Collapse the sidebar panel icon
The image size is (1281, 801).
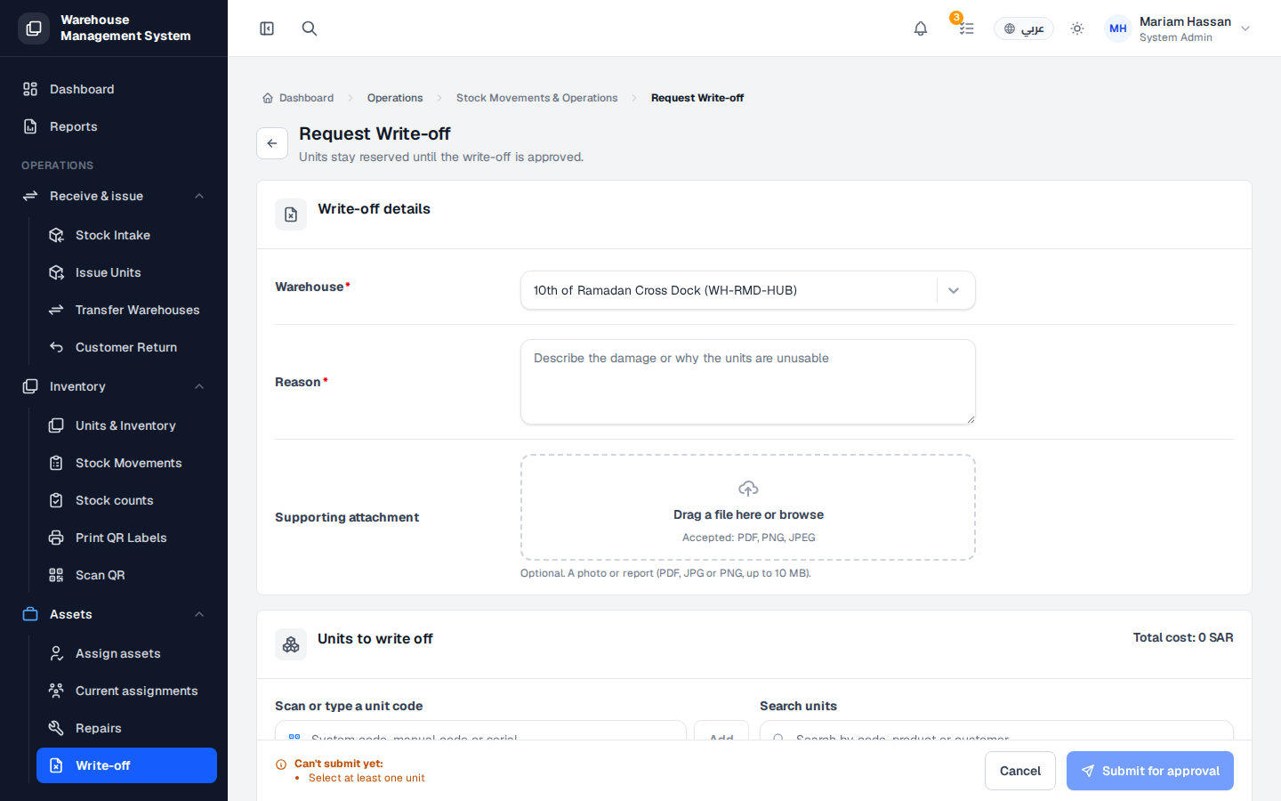click(x=267, y=28)
